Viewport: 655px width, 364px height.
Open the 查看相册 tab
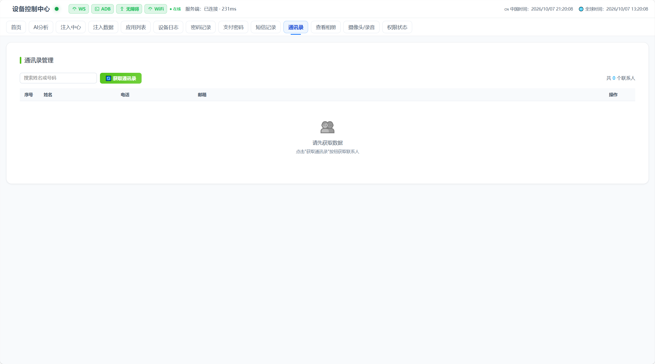pyautogui.click(x=326, y=27)
